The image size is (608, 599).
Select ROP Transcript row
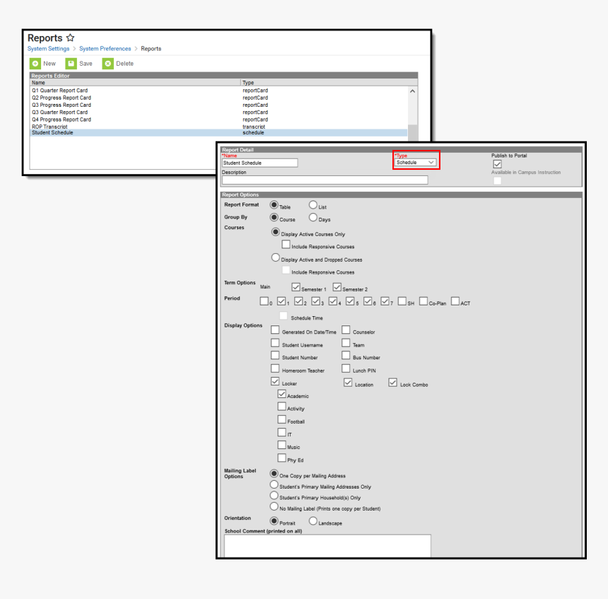click(219, 127)
